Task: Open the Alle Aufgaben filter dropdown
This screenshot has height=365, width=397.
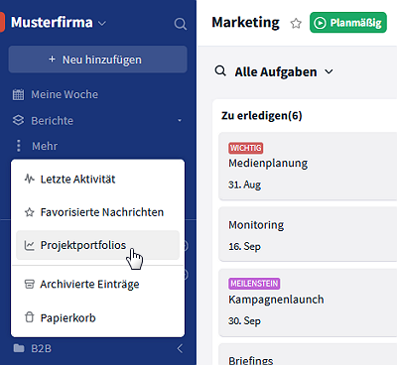Action: (x=329, y=71)
